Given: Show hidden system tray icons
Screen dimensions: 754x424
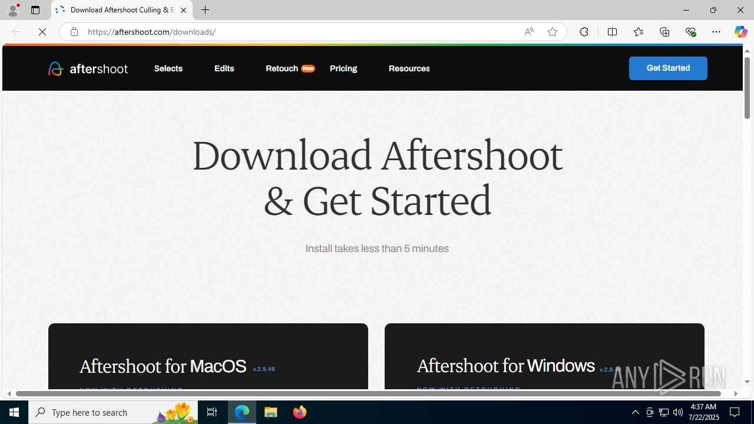Looking at the screenshot, I should point(635,412).
